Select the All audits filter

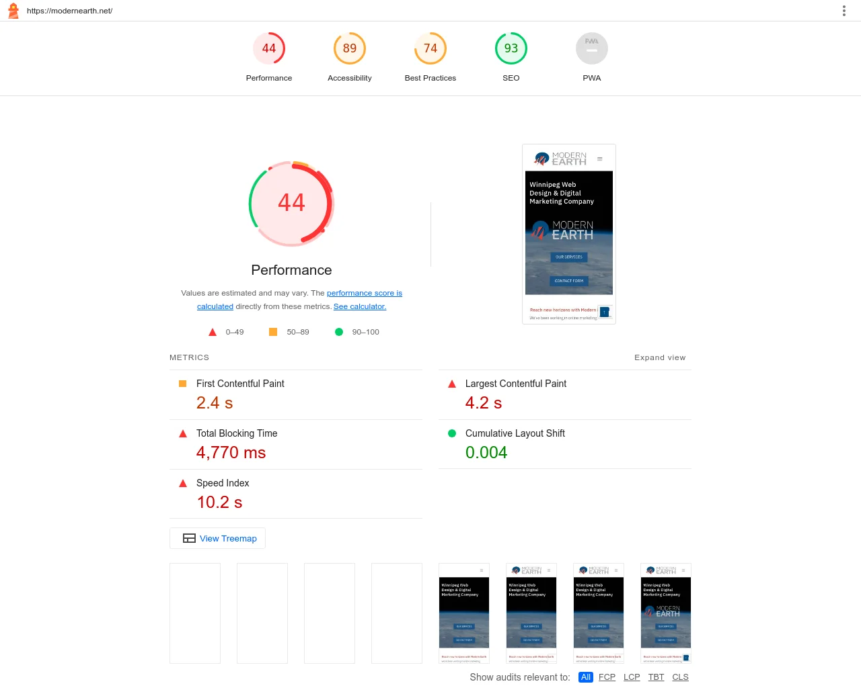pos(586,677)
